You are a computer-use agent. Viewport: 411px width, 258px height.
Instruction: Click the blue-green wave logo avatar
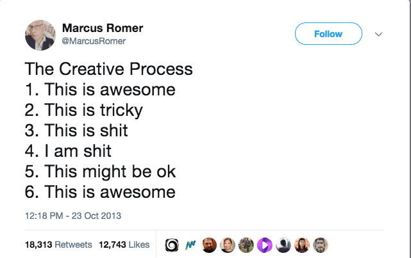(190, 245)
